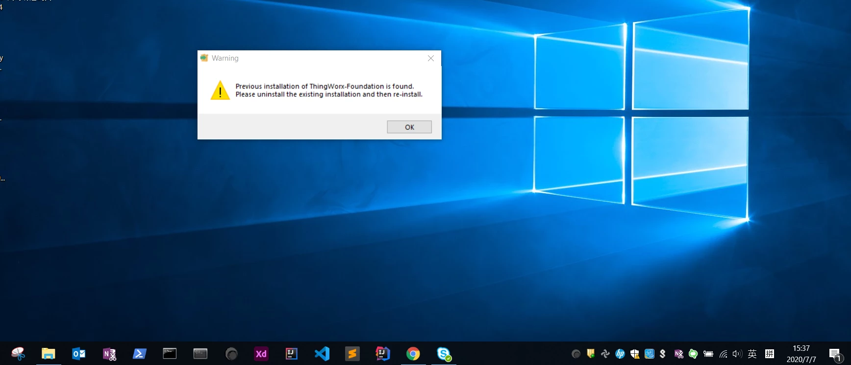Open Windows Security from the tray shield icon

[x=635, y=354]
